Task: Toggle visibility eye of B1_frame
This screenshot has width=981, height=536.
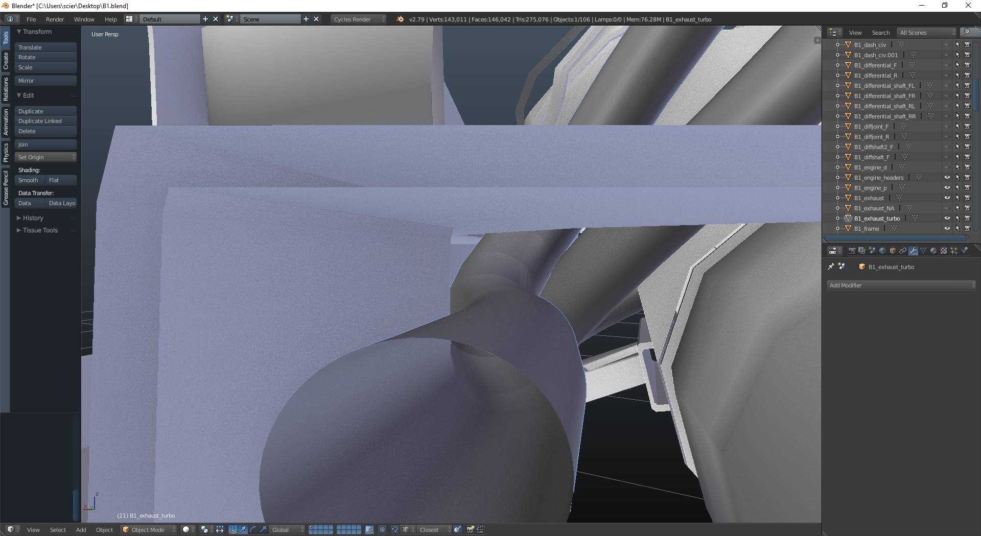Action: click(947, 228)
